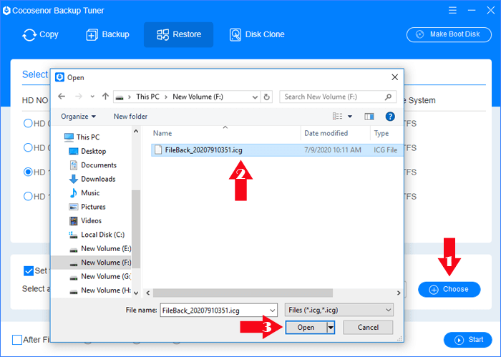Click file list scroll right arrow
501x357 pixels.
[x=399, y=293]
